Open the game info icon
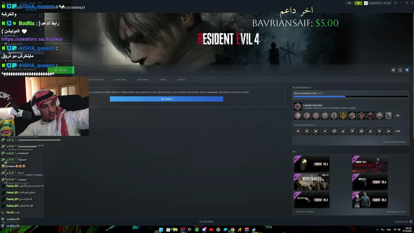 coord(400,70)
